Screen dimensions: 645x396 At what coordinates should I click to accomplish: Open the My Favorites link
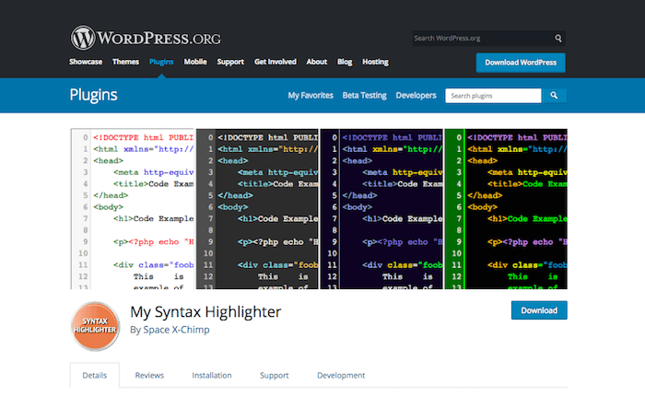click(x=311, y=96)
